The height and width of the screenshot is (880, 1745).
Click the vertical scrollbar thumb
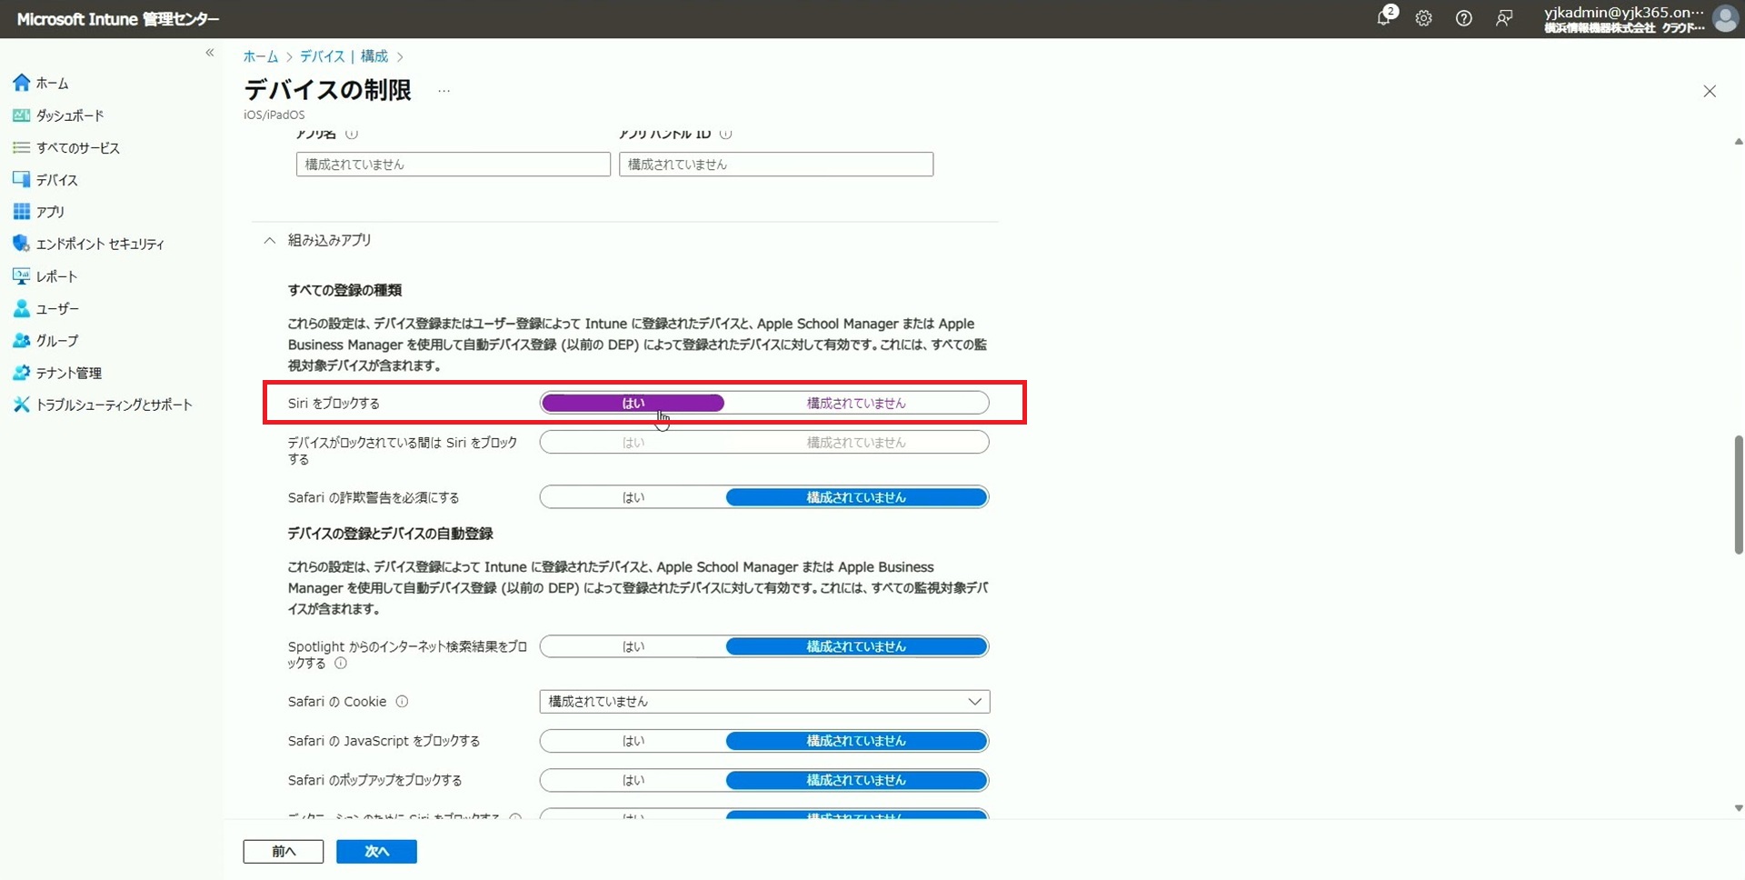tap(1738, 495)
